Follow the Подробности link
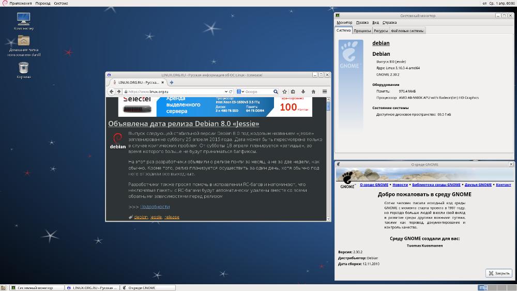 155,207
